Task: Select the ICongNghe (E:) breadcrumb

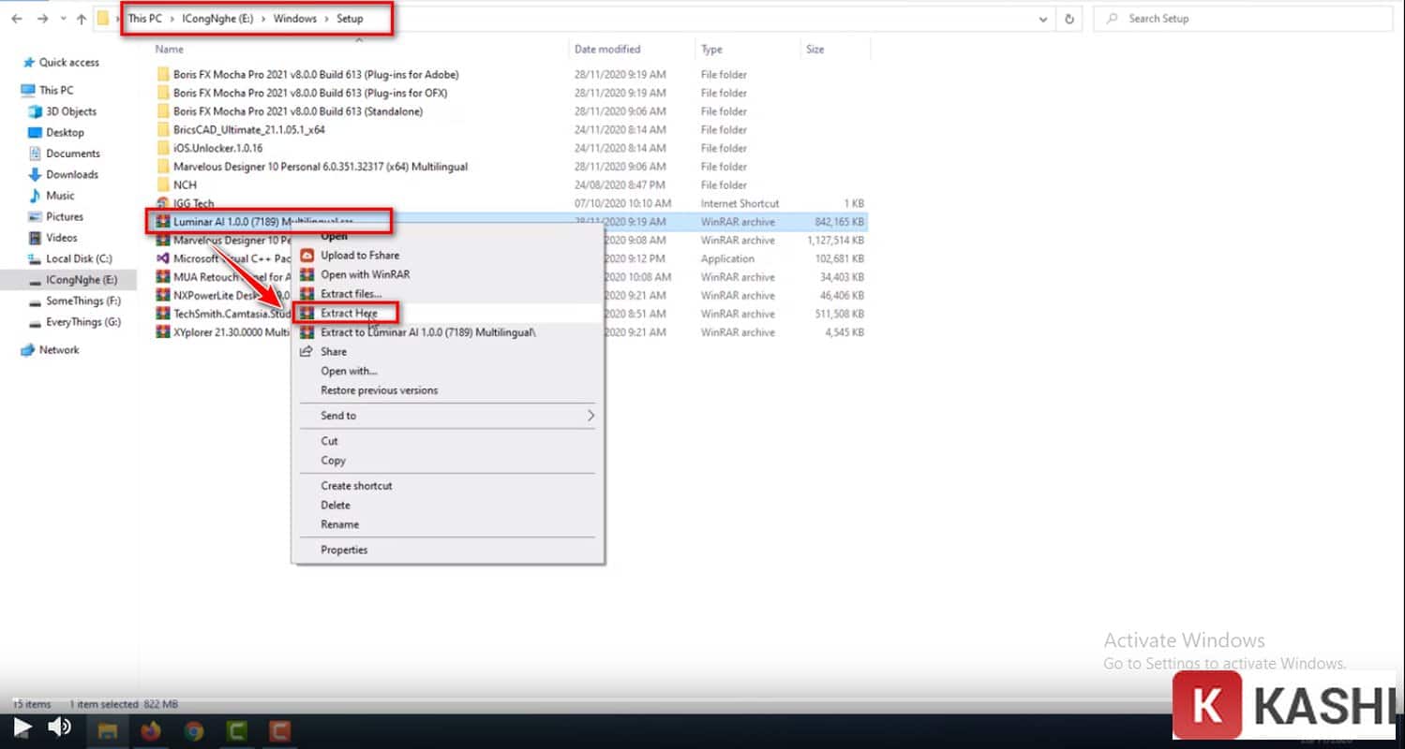Action: [x=217, y=19]
